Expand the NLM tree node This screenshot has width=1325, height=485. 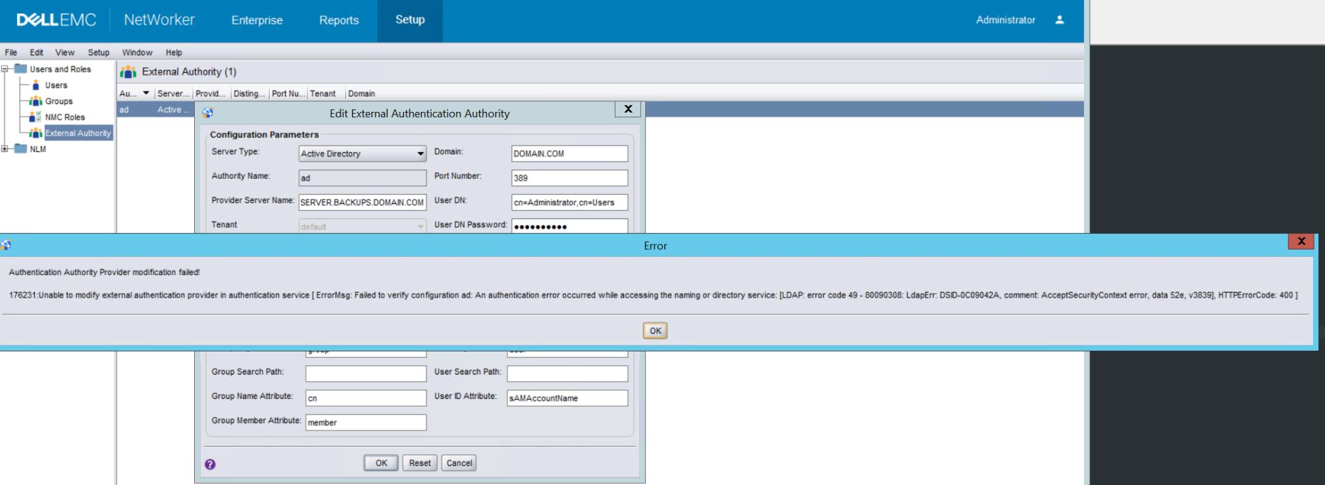pyautogui.click(x=5, y=149)
